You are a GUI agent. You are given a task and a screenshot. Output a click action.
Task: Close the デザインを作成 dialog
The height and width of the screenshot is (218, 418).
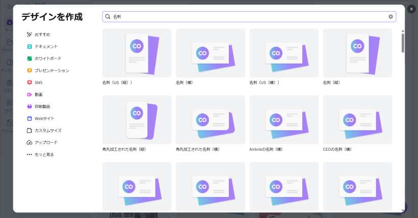411,9
